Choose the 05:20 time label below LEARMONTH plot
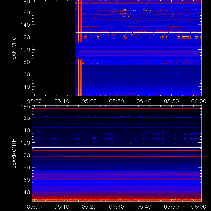The image size is (211, 211). (x=89, y=207)
